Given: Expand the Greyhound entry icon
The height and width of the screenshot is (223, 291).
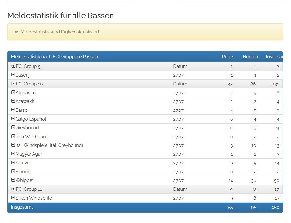Looking at the screenshot, I should point(13,127).
